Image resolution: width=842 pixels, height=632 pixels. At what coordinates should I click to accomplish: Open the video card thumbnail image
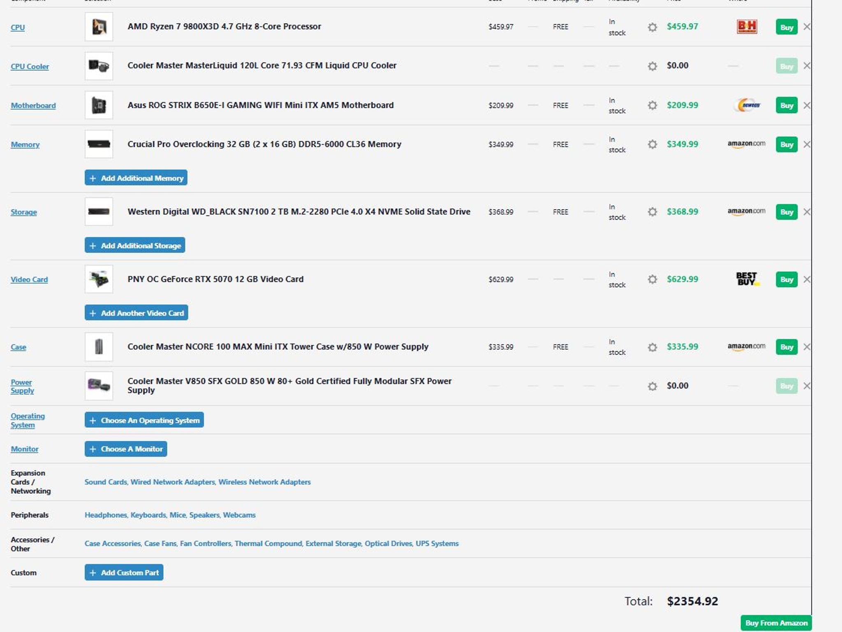pyautogui.click(x=99, y=279)
